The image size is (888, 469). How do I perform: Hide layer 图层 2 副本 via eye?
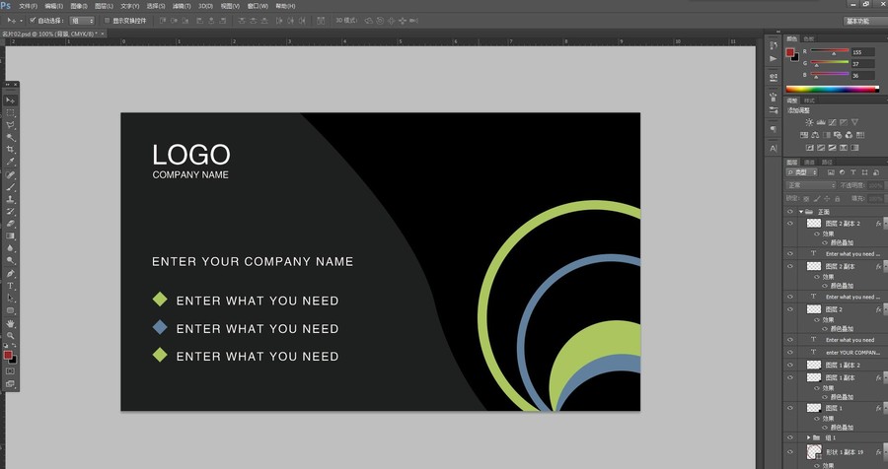tap(790, 266)
